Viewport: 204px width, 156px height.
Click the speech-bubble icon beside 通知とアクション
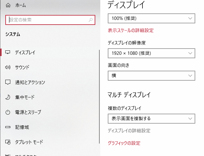click(8, 82)
